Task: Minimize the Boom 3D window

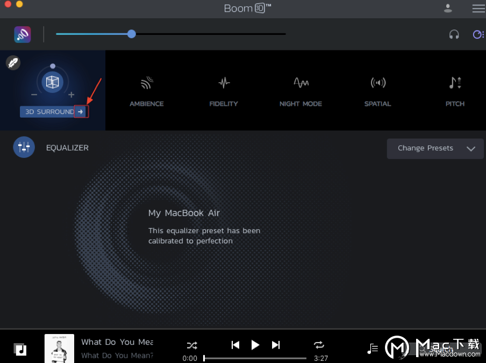Action: tap(19, 4)
